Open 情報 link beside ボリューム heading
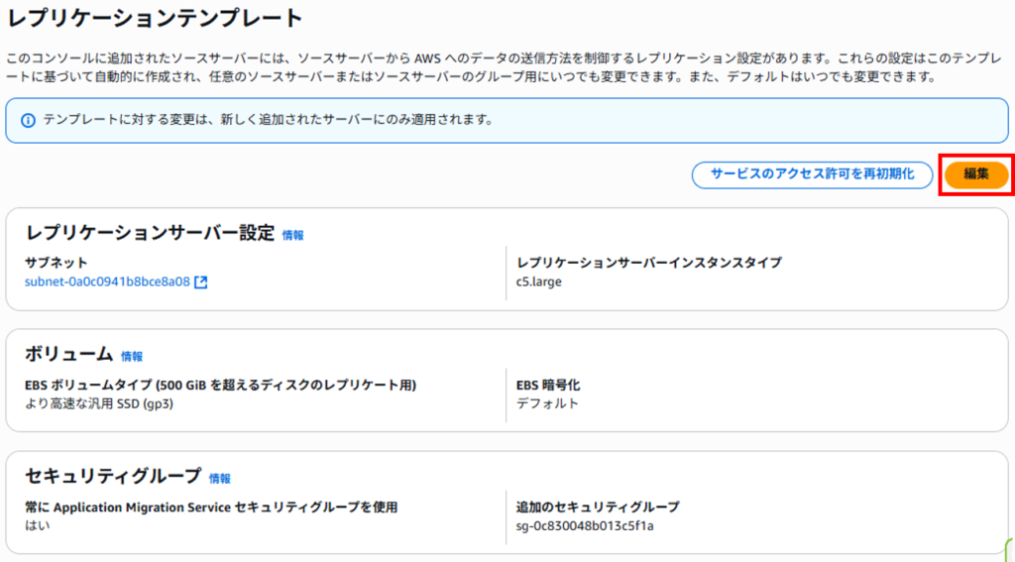The width and height of the screenshot is (1015, 562). [132, 357]
